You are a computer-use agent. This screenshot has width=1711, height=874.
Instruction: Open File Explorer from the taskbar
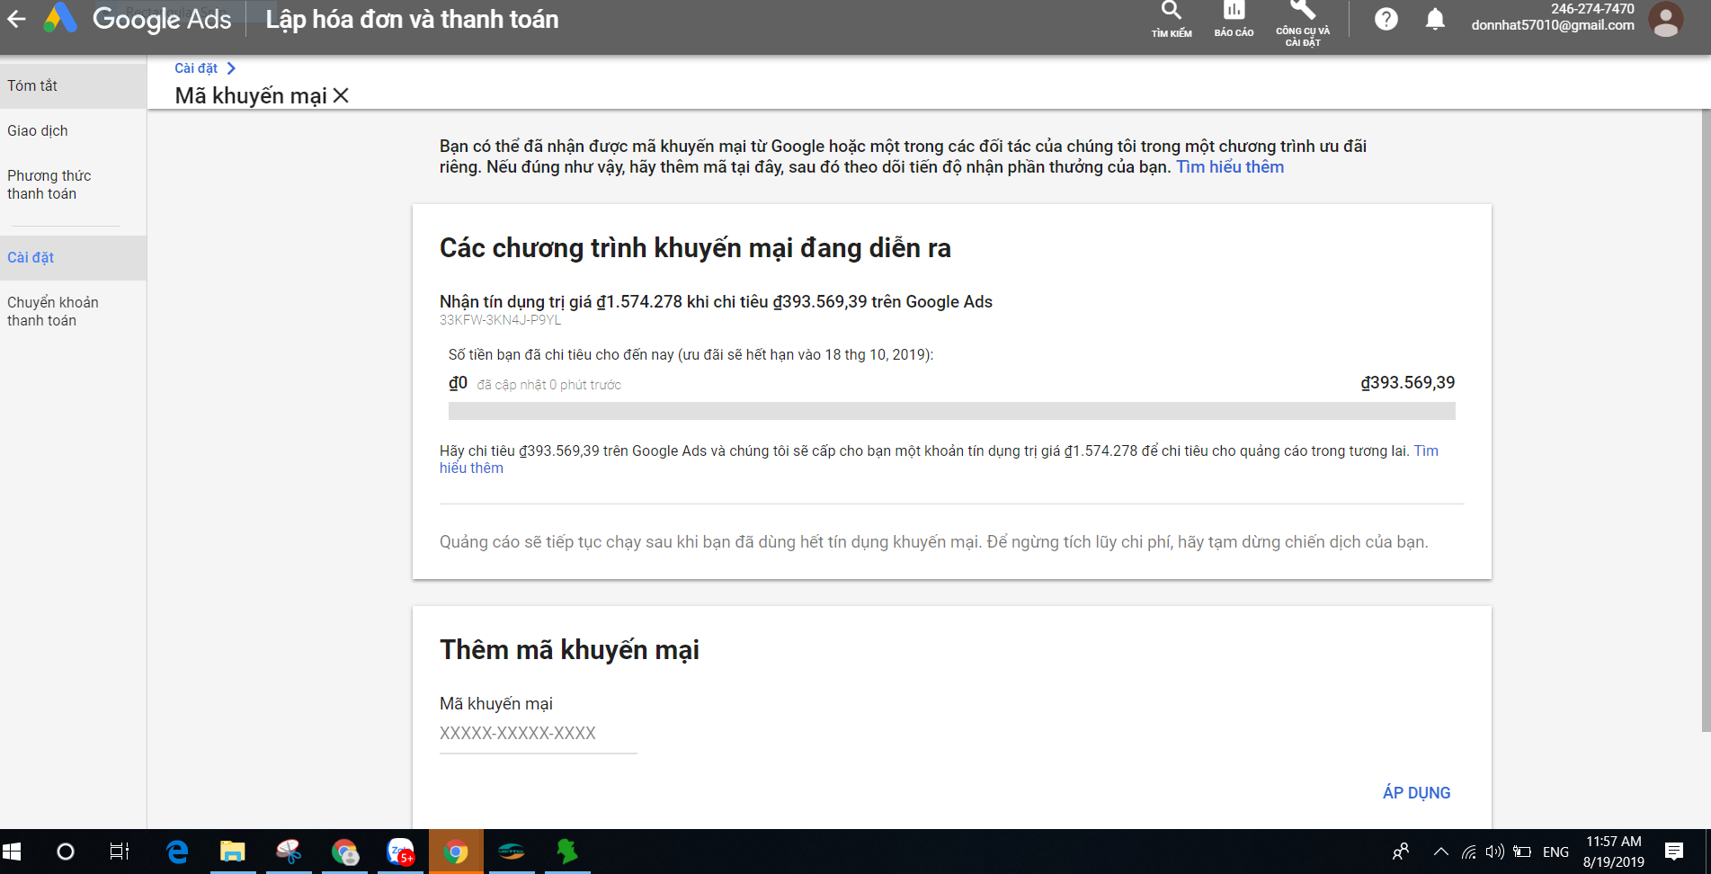(233, 852)
